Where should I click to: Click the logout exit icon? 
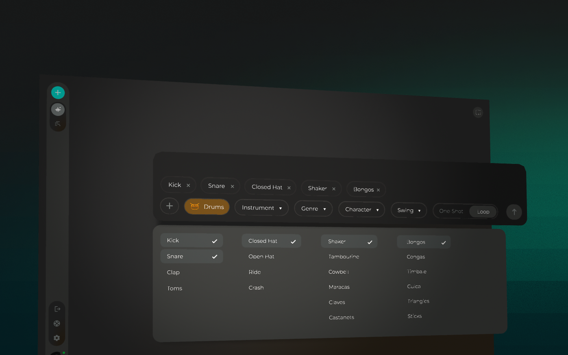click(57, 309)
